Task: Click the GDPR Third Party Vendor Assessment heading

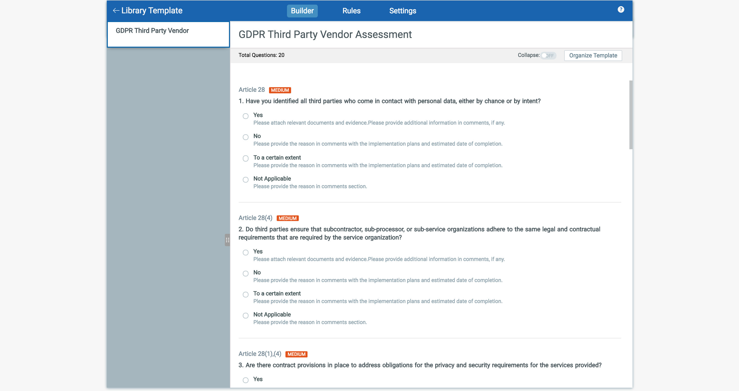Action: pyautogui.click(x=325, y=34)
